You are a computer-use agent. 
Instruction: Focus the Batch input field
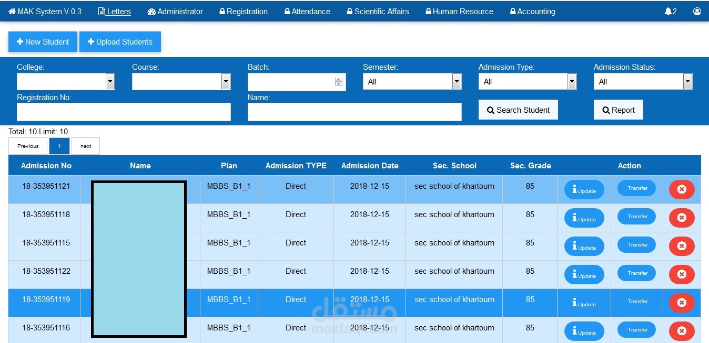click(x=297, y=82)
